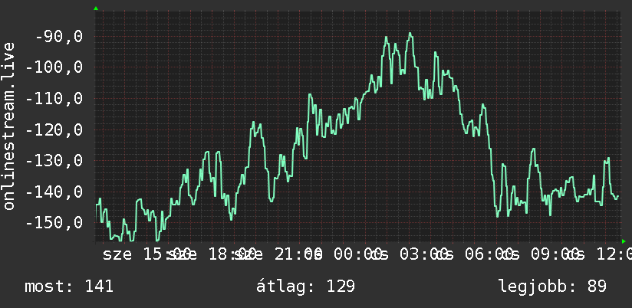This screenshot has height=308, width=632.
Task: Click the onlinestream.live vertical axis title
Action: point(8,126)
